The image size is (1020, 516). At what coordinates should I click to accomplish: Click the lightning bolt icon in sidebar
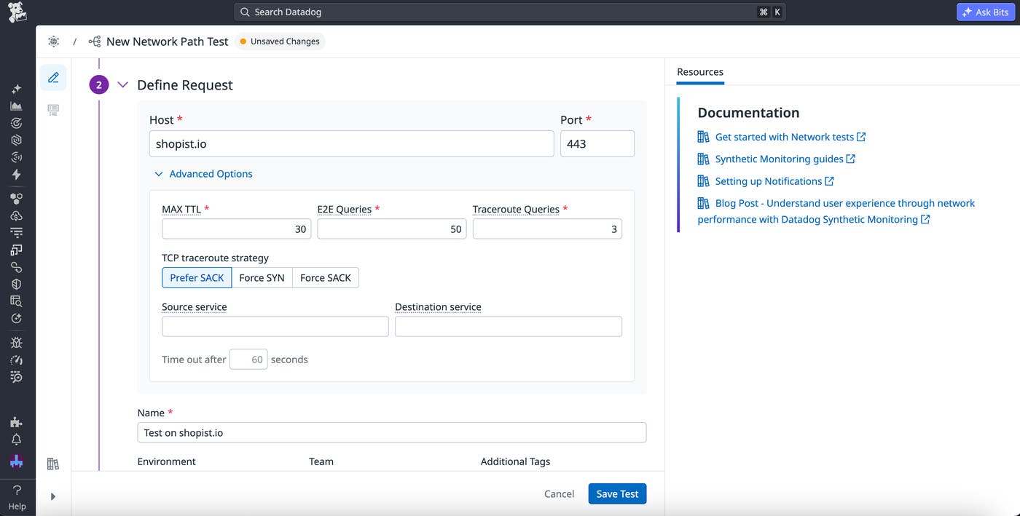coord(16,175)
